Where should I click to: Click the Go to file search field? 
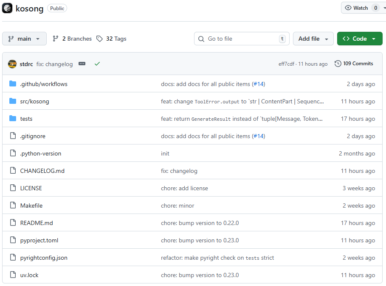[242, 38]
